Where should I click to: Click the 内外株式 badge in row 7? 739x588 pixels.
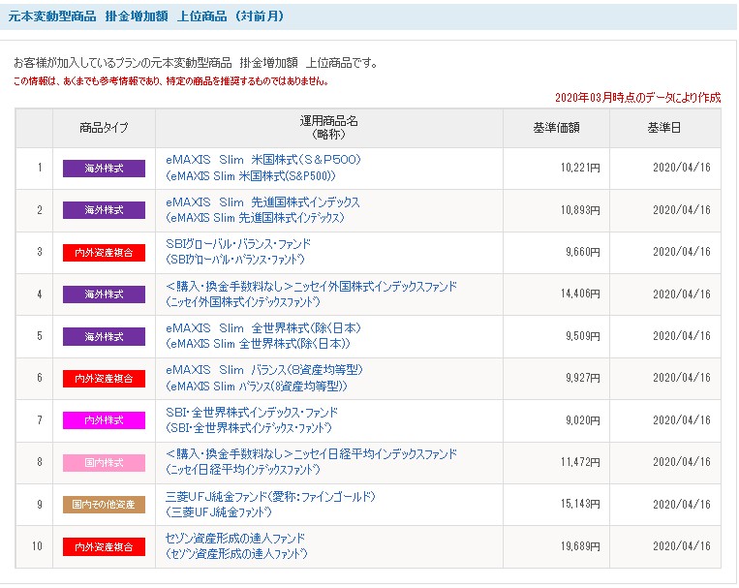(x=104, y=420)
